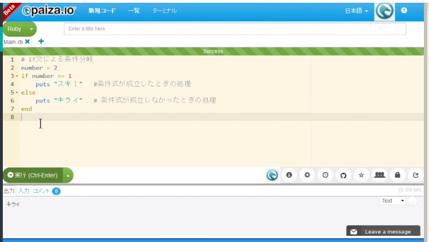429x242 pixels.
Task: Click the comment count badge 0
Action: (56, 191)
